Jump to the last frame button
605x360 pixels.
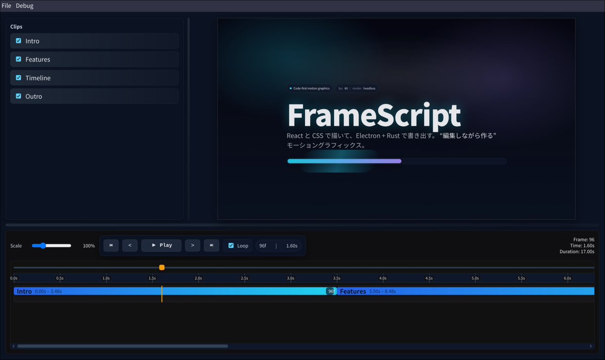pyautogui.click(x=211, y=245)
